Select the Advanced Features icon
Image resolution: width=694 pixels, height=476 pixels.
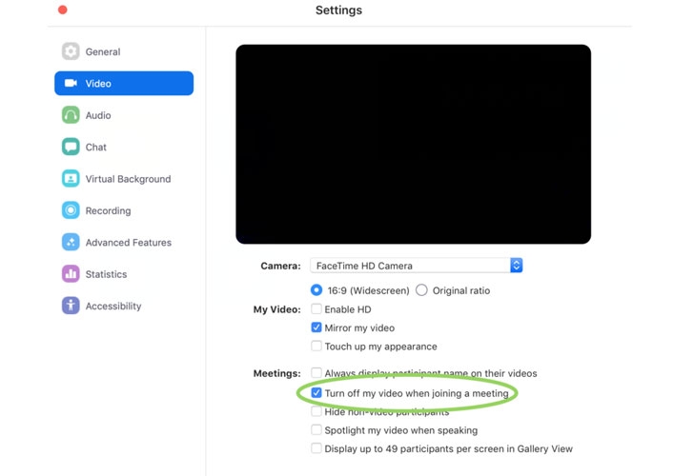[x=71, y=242]
